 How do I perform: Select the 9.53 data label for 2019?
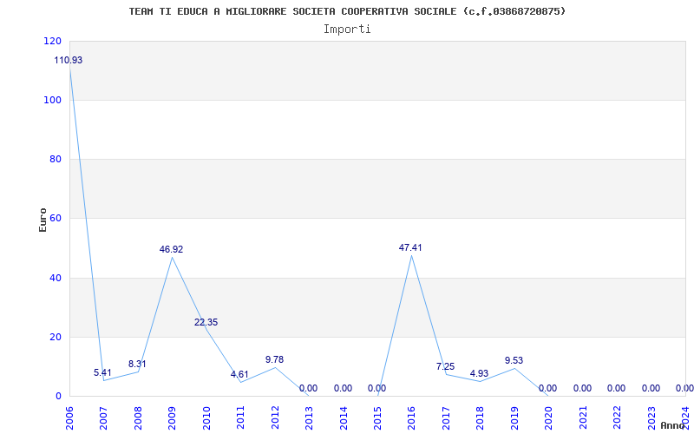514,360
